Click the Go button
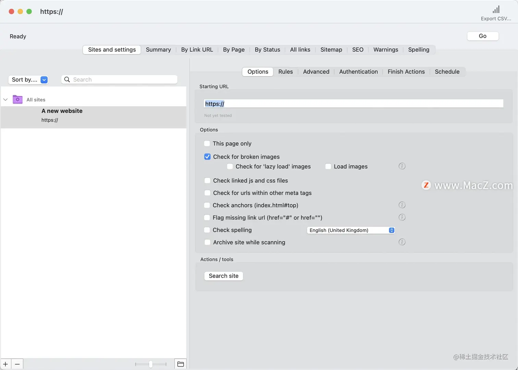This screenshot has width=518, height=370. (483, 36)
